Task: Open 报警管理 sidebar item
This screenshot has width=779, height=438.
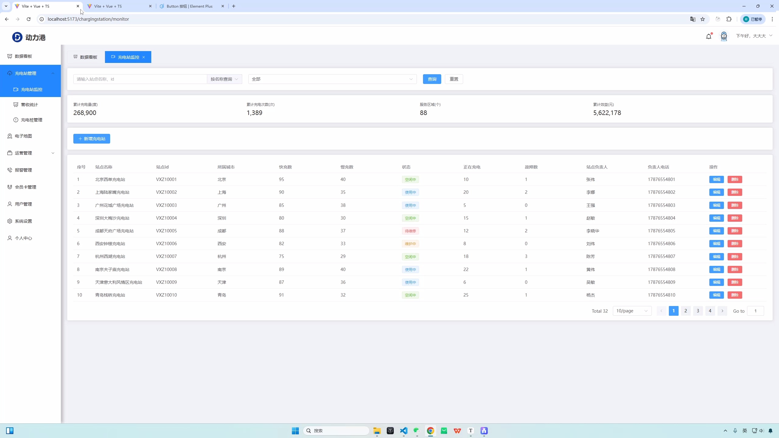Action: [23, 170]
